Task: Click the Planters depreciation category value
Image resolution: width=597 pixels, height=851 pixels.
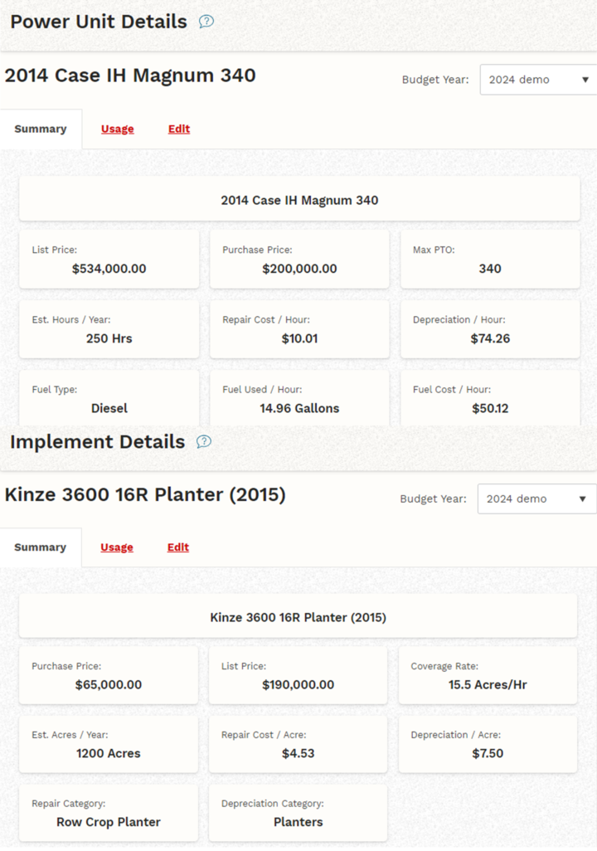Action: (298, 822)
